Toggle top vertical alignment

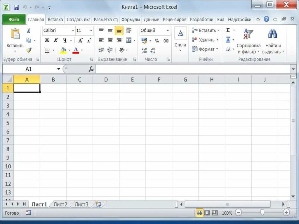101,30
